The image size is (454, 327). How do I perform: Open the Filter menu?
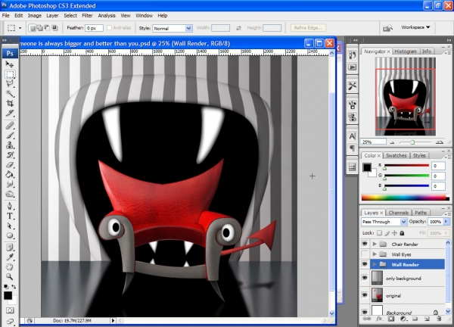coord(87,16)
